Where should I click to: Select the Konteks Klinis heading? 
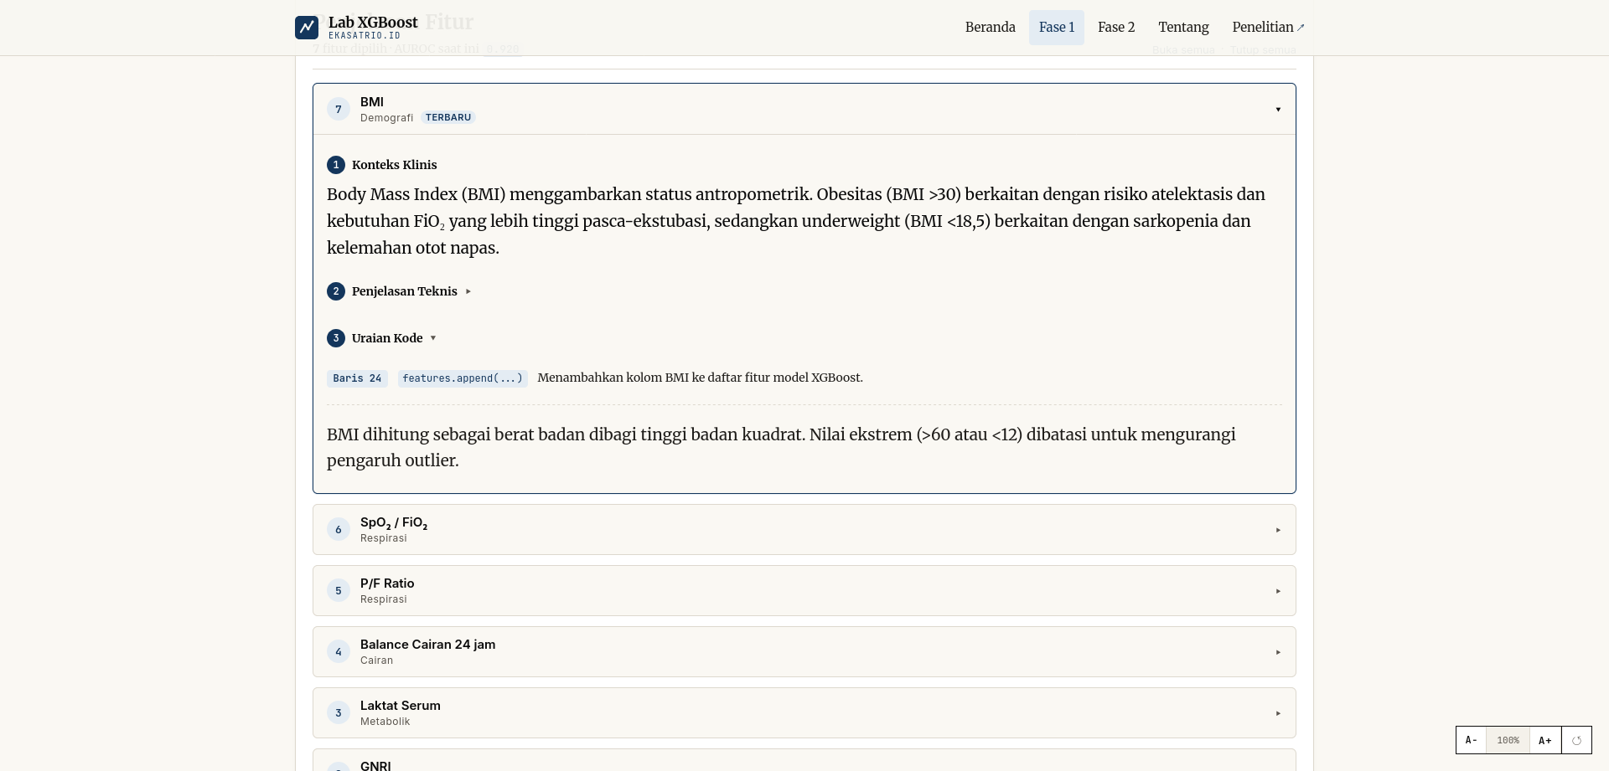click(394, 165)
